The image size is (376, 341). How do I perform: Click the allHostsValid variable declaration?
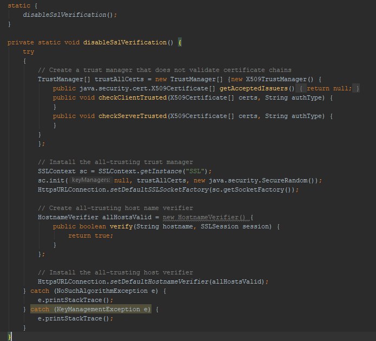[x=127, y=218]
